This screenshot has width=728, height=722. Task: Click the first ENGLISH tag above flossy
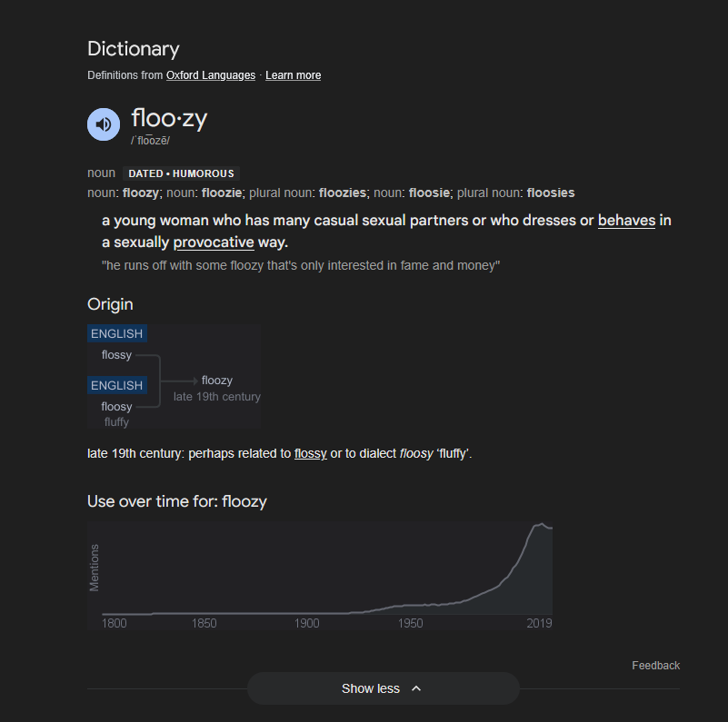pos(116,333)
